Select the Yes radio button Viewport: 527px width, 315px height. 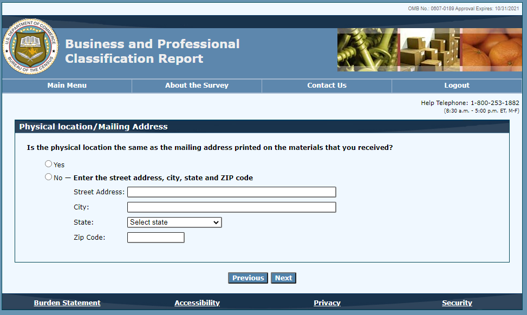[49, 164]
